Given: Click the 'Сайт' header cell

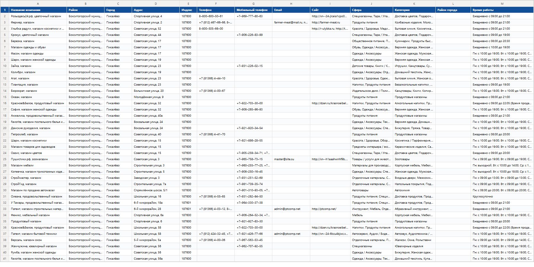Looking at the screenshot, I should 330,10.
